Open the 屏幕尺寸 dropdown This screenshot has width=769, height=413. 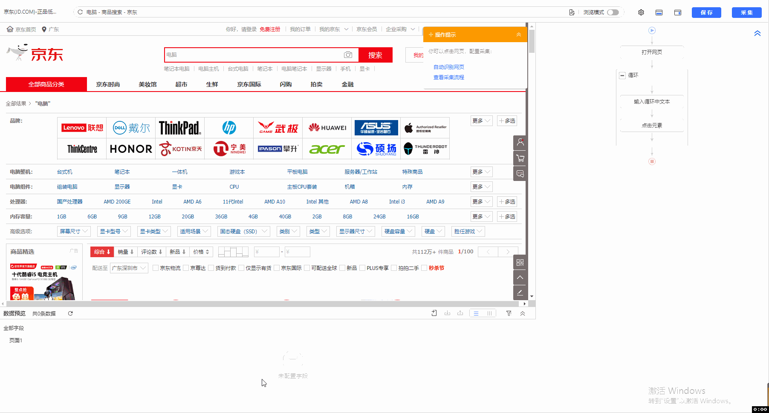[x=74, y=232]
